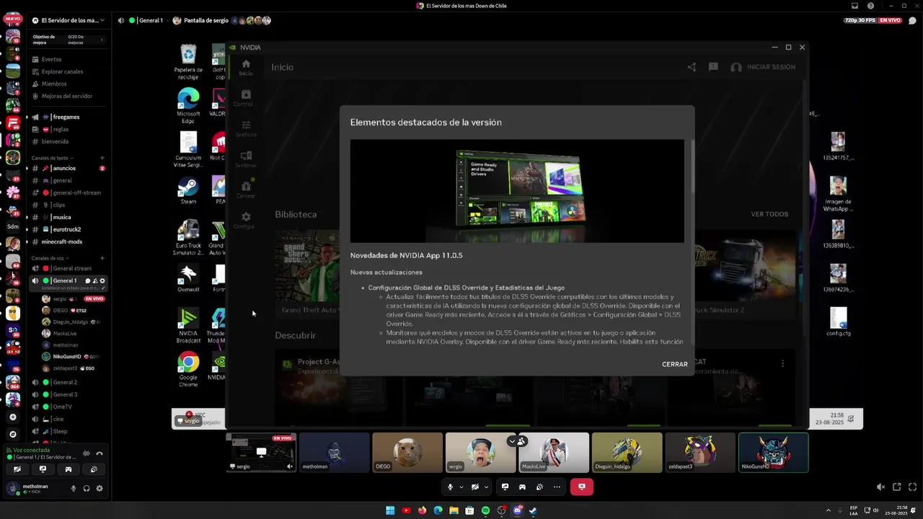
Task: Open Mejoras del servidor
Action: 68,96
